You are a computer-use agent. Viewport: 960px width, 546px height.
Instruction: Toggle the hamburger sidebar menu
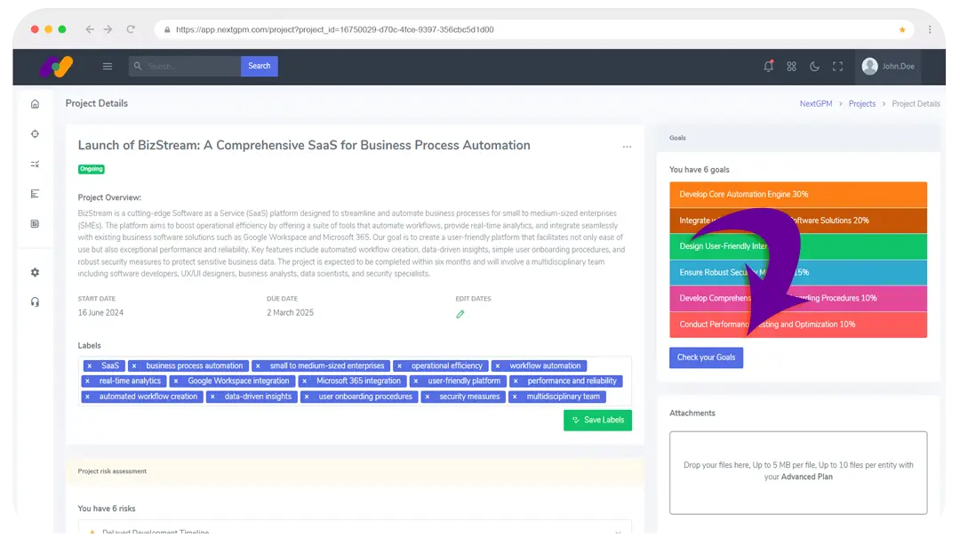[108, 66]
